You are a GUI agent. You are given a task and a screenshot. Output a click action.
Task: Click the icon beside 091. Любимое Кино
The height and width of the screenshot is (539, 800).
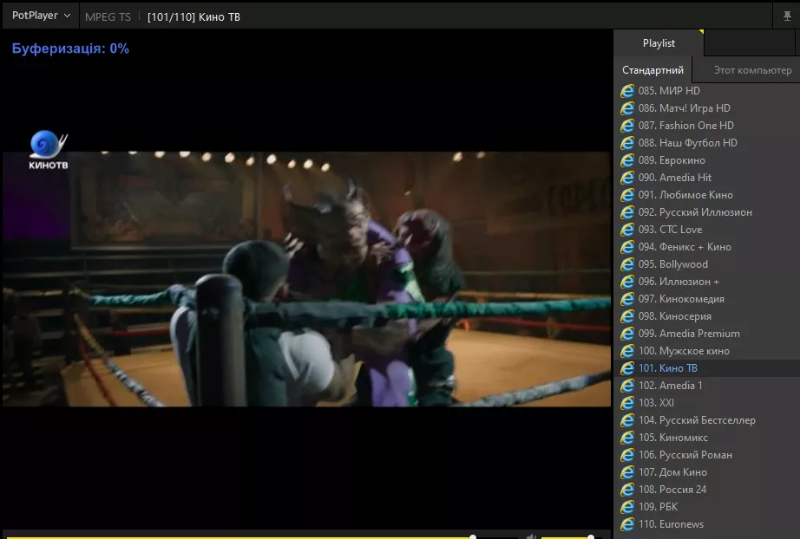(627, 195)
